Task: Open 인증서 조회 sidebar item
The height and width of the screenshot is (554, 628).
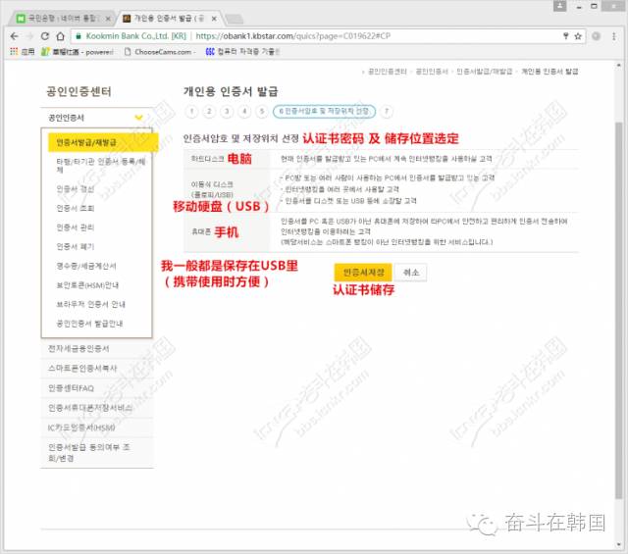Action: [76, 208]
